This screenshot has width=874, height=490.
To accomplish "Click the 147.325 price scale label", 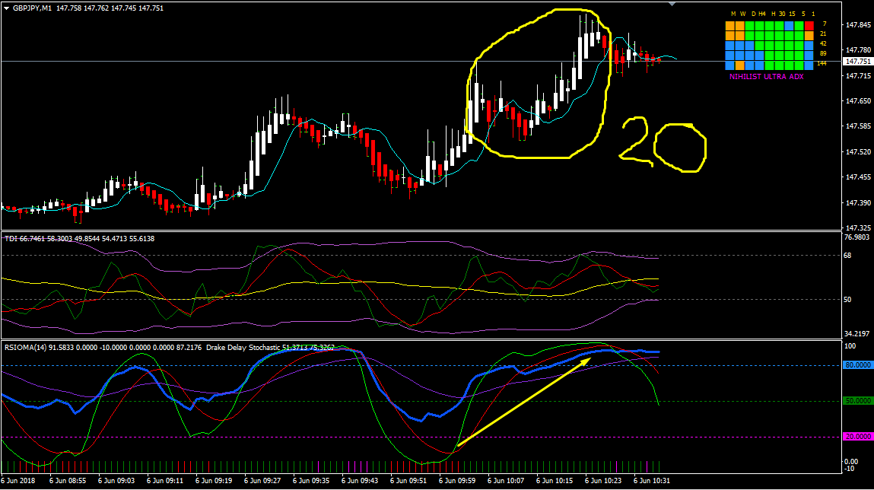I will tap(858, 228).
